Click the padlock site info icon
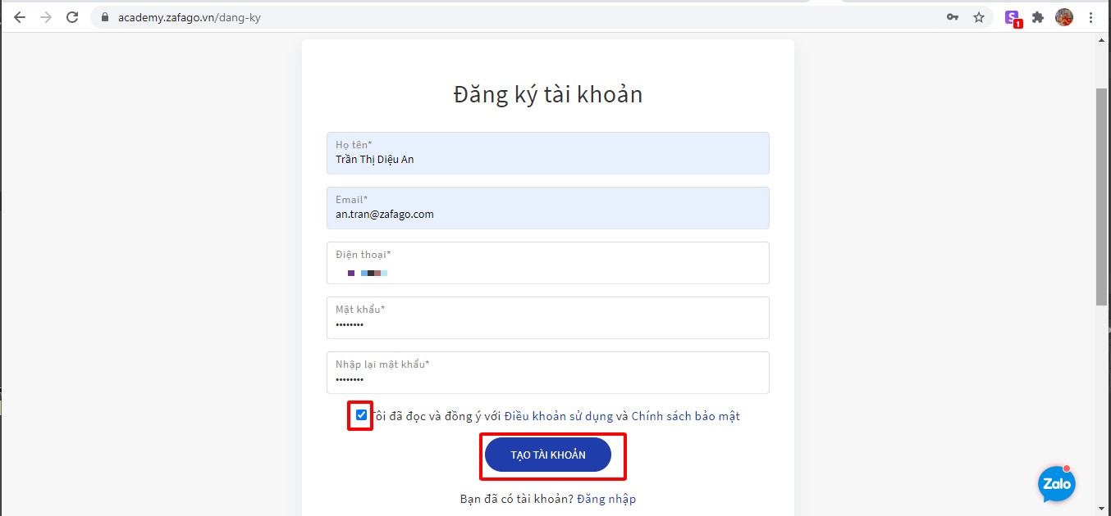This screenshot has width=1111, height=516. tap(104, 17)
